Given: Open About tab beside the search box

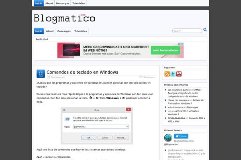Looking at the screenshot, I should pyautogui.click(x=50, y=31).
